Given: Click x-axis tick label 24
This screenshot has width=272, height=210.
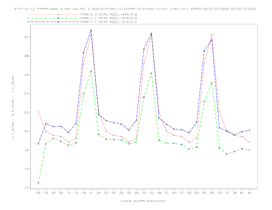Looking at the screenshot, I should pos(99,193).
